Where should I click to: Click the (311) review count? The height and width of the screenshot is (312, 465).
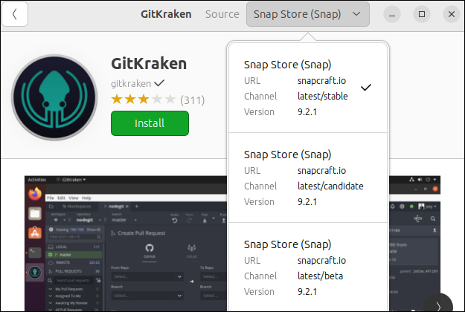[x=193, y=100]
